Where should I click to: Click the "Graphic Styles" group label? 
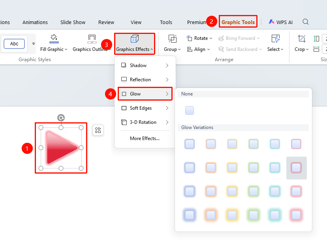point(35,60)
